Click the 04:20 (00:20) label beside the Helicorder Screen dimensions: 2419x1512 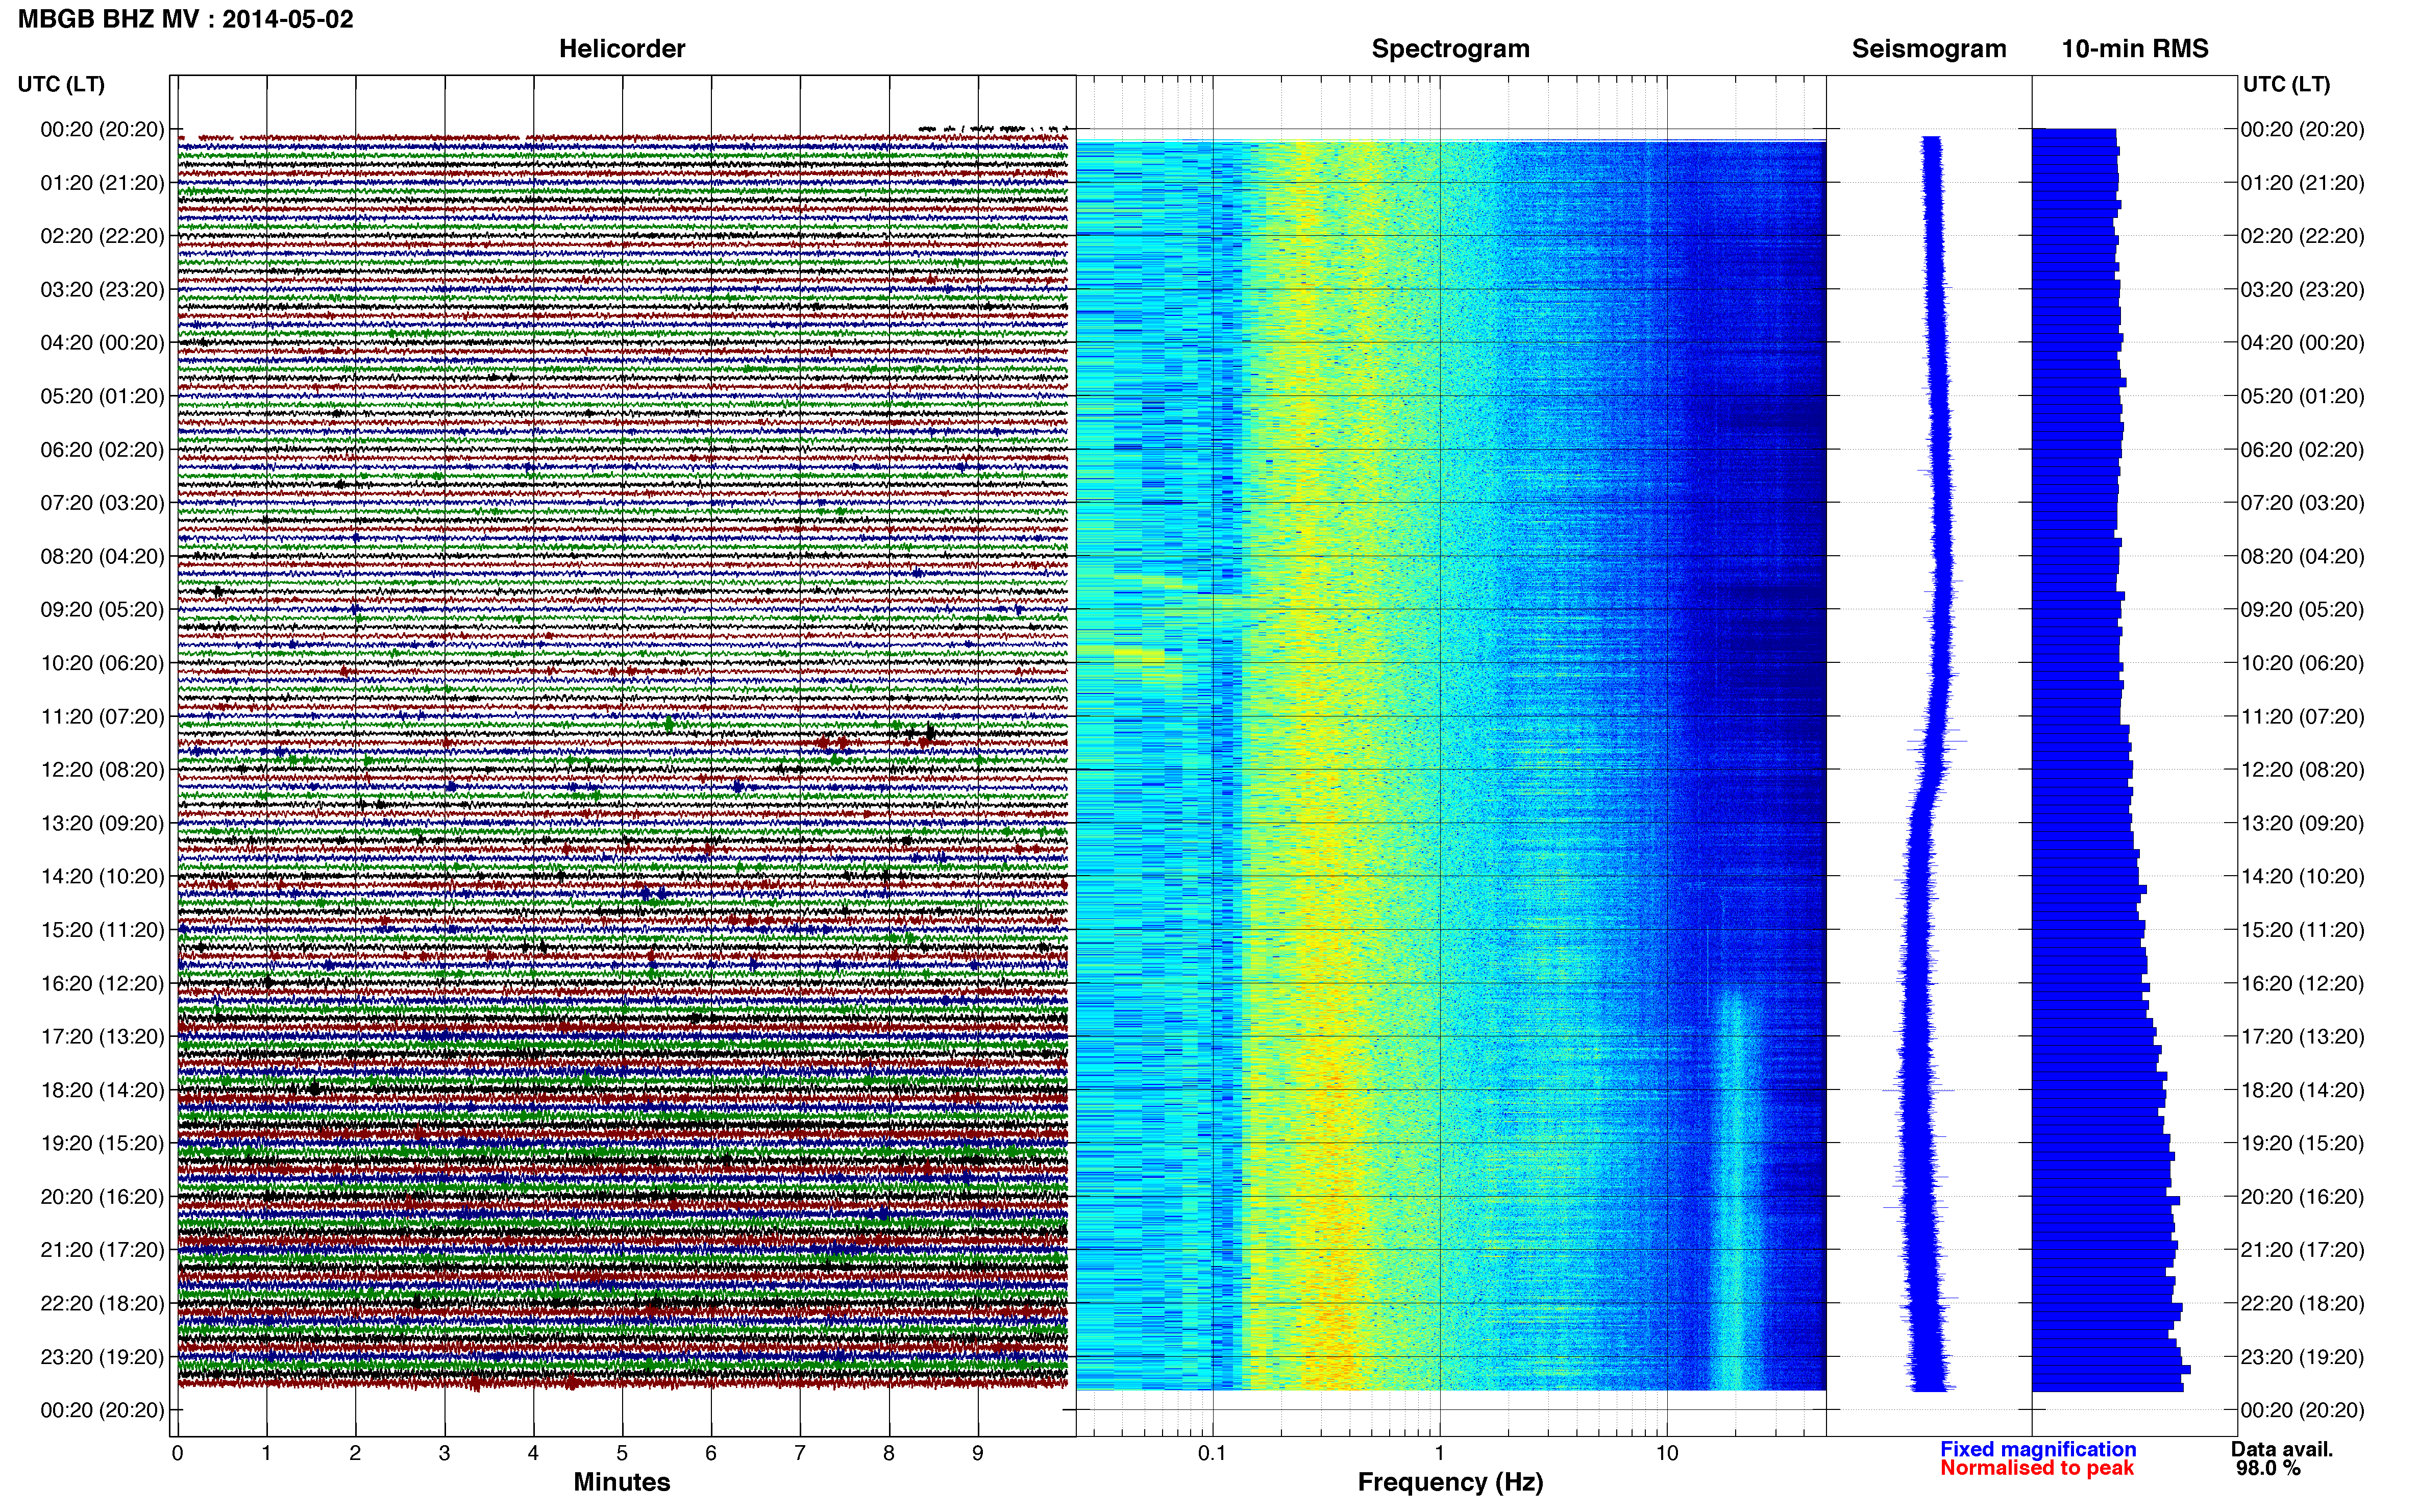point(102,343)
